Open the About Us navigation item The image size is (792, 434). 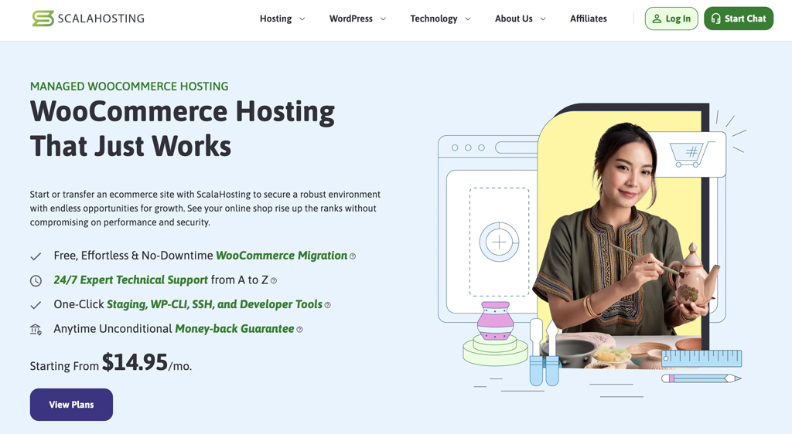point(514,19)
